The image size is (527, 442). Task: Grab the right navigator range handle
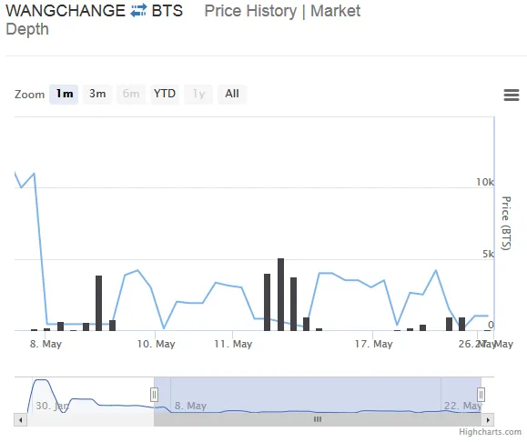click(481, 395)
